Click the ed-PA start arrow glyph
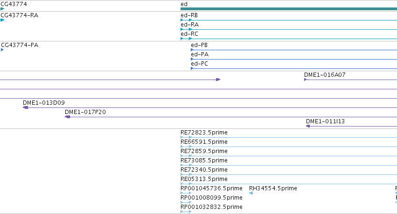The width and height of the screenshot is (397, 214). [192, 59]
